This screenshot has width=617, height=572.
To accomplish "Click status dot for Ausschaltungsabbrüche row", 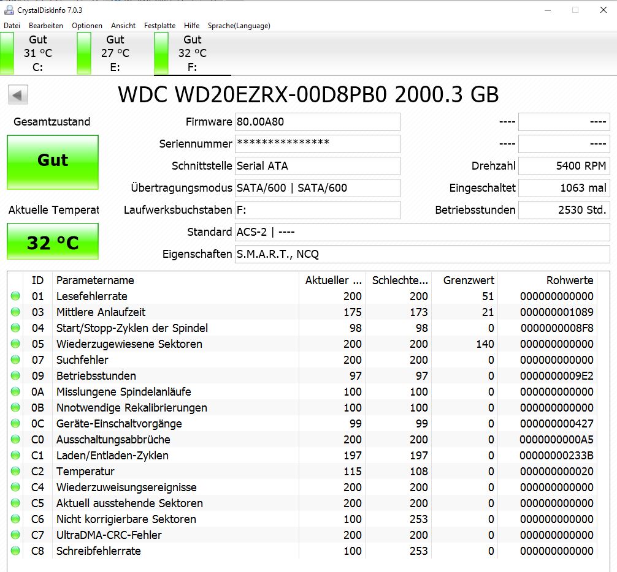I will tap(15, 439).
